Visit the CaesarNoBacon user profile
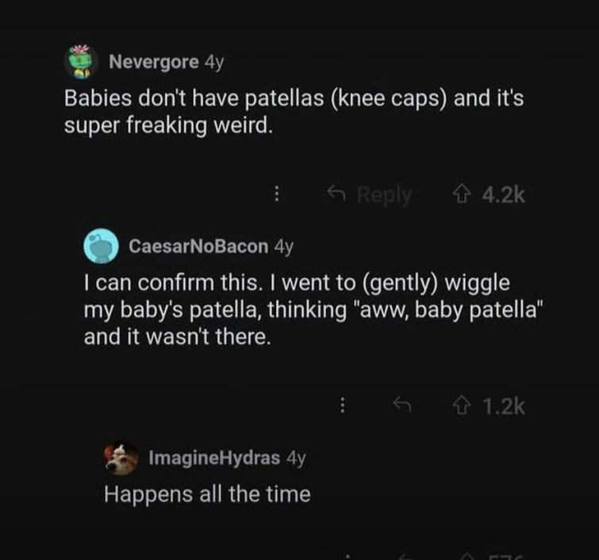The height and width of the screenshot is (560, 599). click(198, 246)
